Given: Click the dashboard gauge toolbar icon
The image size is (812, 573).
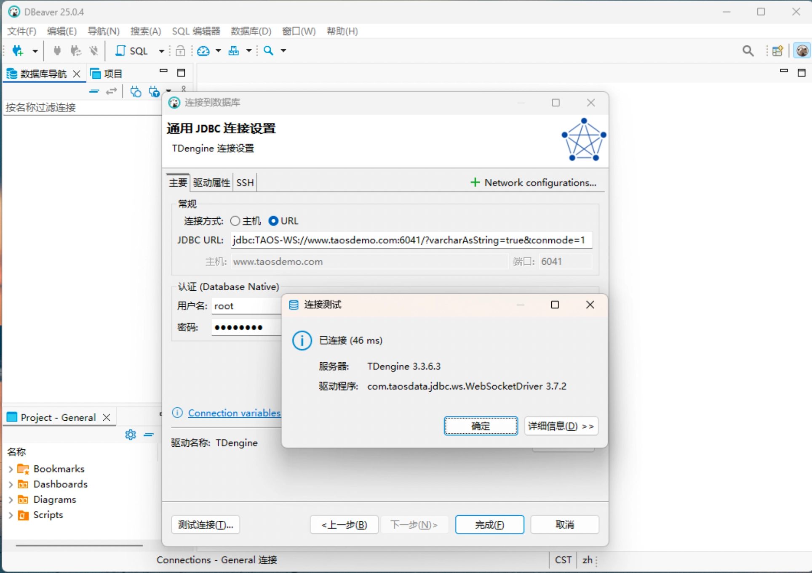Looking at the screenshot, I should tap(203, 51).
